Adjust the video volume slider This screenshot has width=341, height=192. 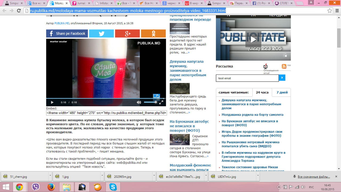(151, 102)
